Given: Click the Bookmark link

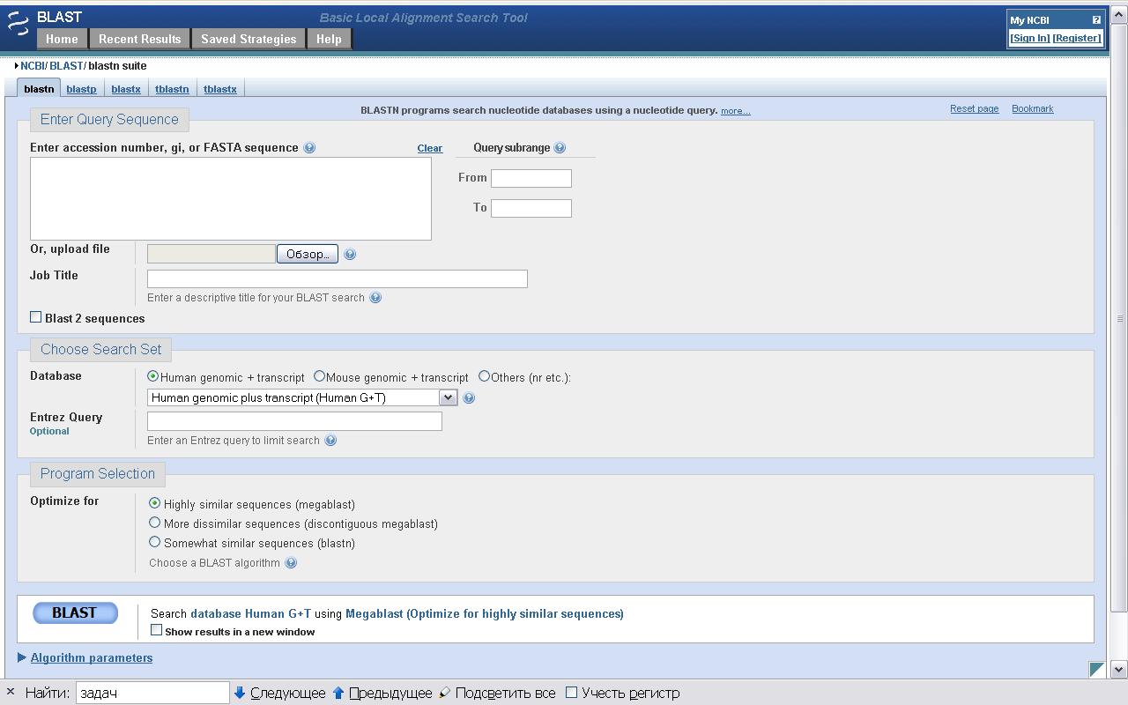Looking at the screenshot, I should (1033, 108).
